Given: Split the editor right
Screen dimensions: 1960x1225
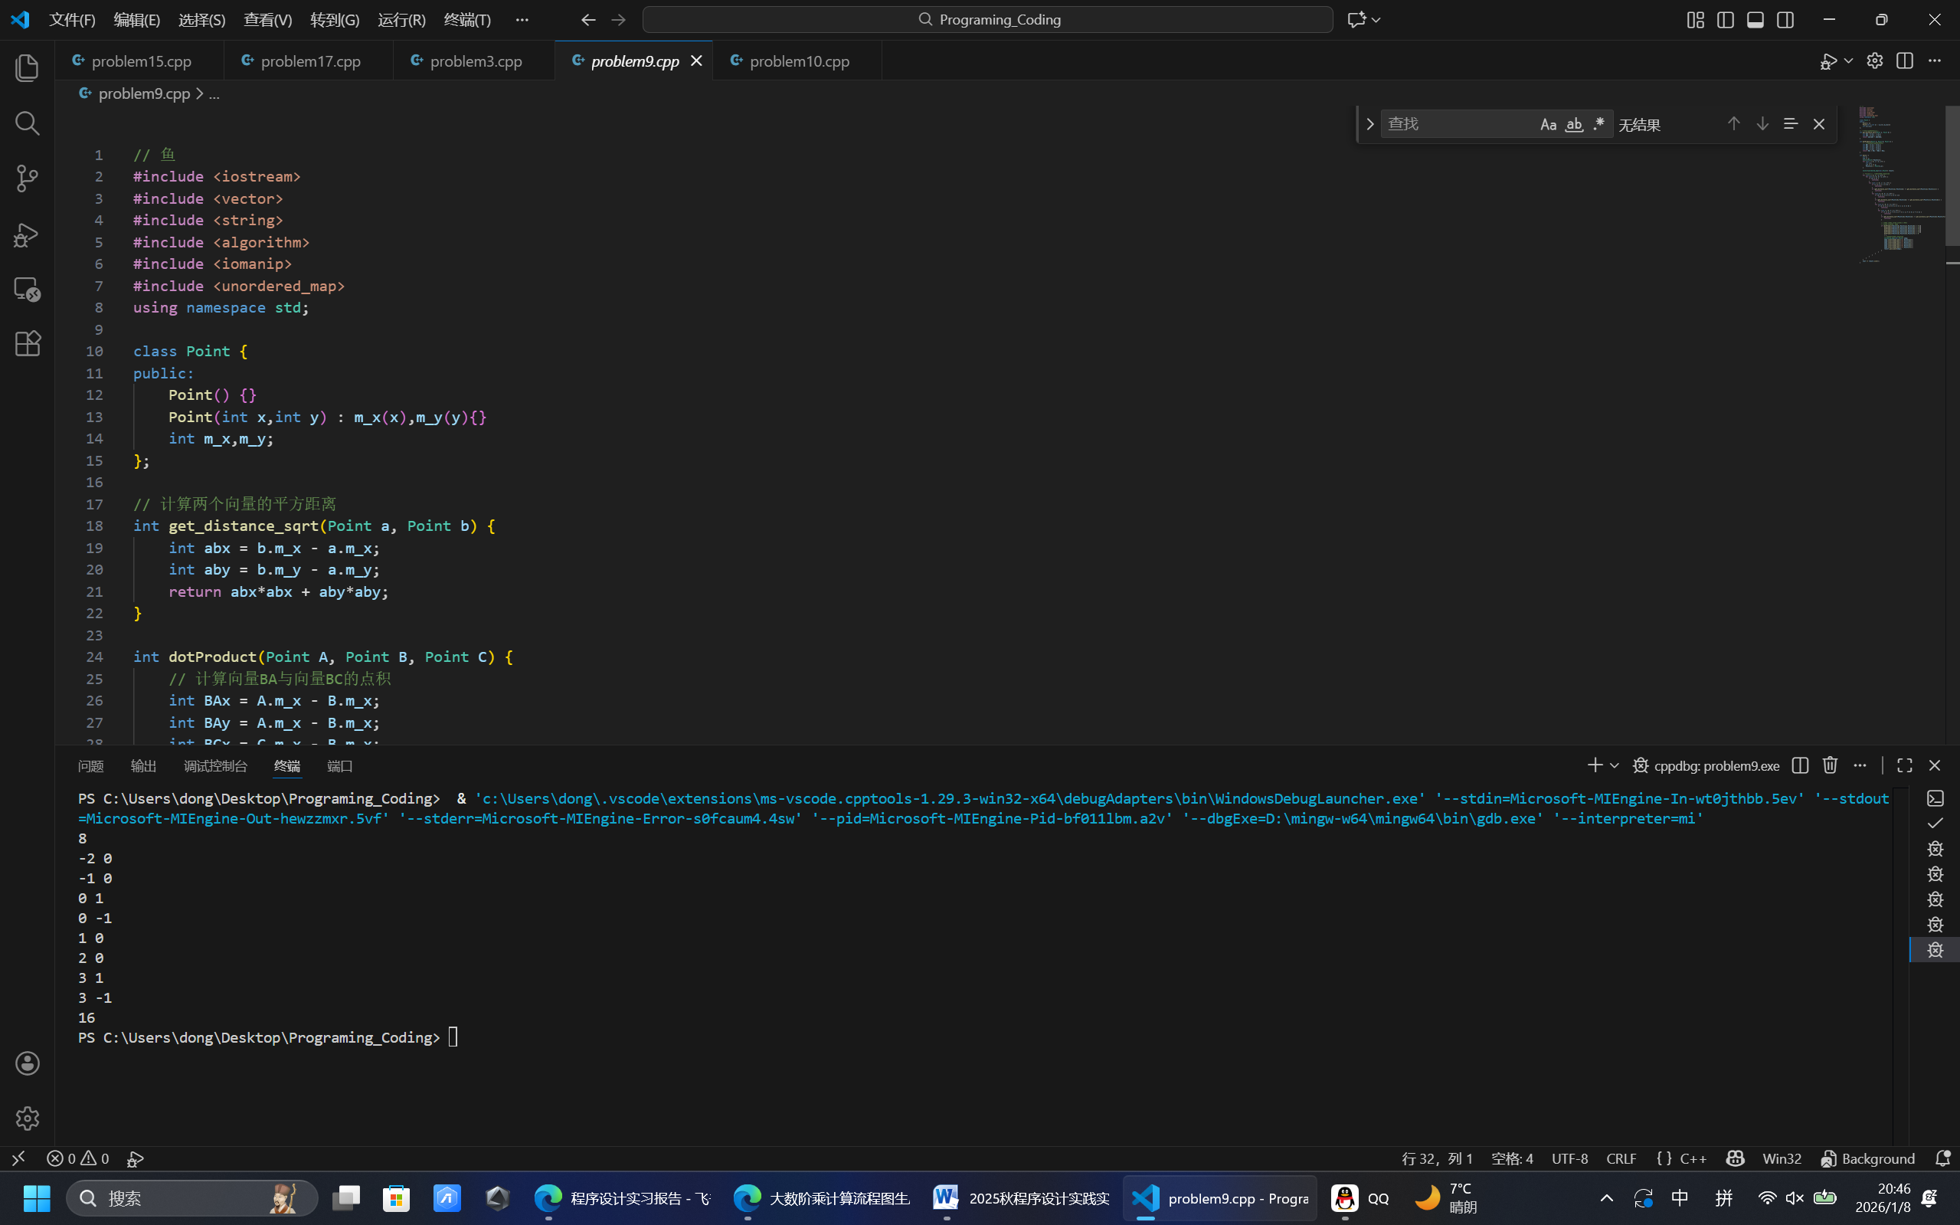Looking at the screenshot, I should (1904, 61).
